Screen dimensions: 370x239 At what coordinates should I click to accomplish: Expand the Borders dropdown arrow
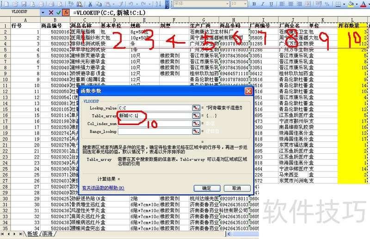point(344,4)
